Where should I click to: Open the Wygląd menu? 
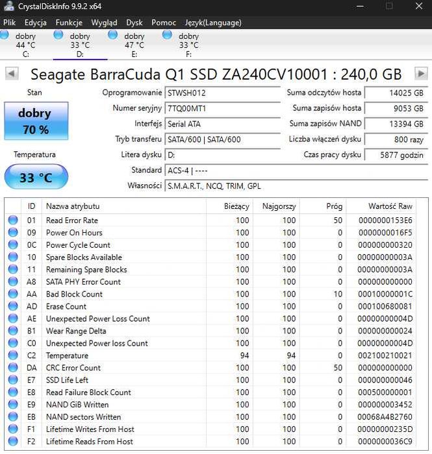tap(104, 23)
